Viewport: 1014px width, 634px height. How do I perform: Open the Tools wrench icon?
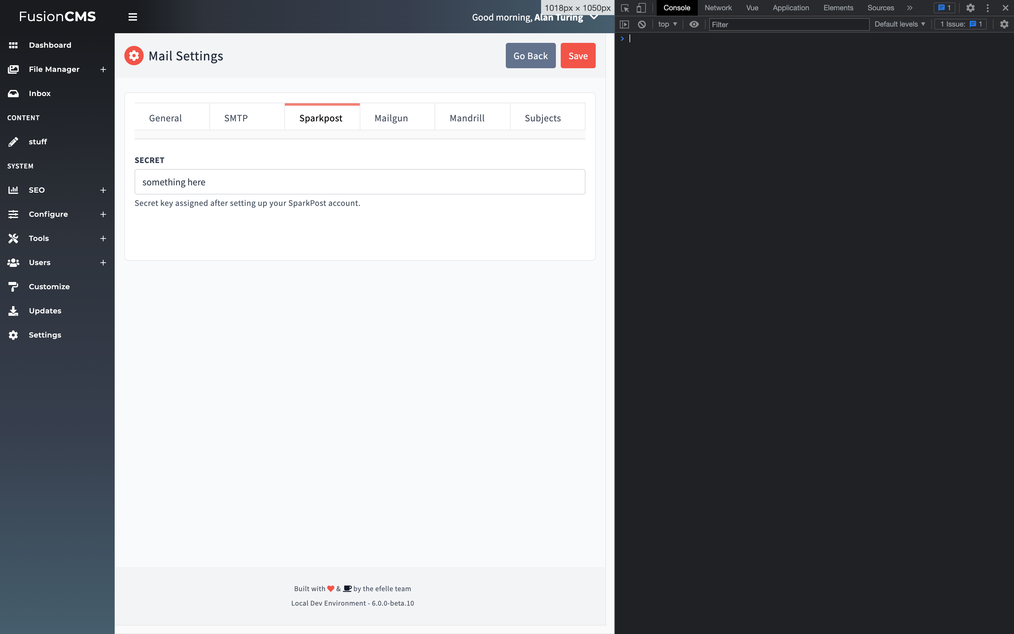point(13,238)
